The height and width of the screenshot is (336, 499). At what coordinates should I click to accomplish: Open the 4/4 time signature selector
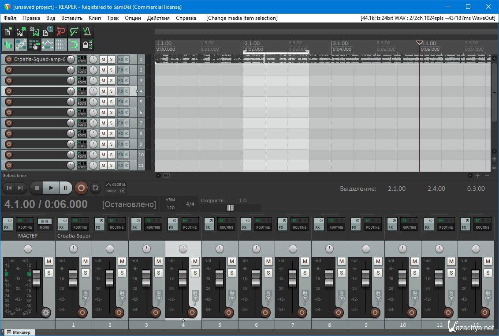(x=190, y=204)
